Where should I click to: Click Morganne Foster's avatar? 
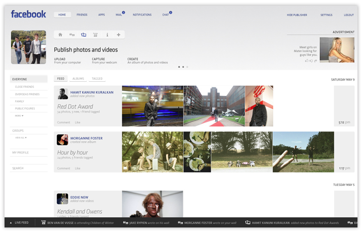pyautogui.click(x=63, y=140)
